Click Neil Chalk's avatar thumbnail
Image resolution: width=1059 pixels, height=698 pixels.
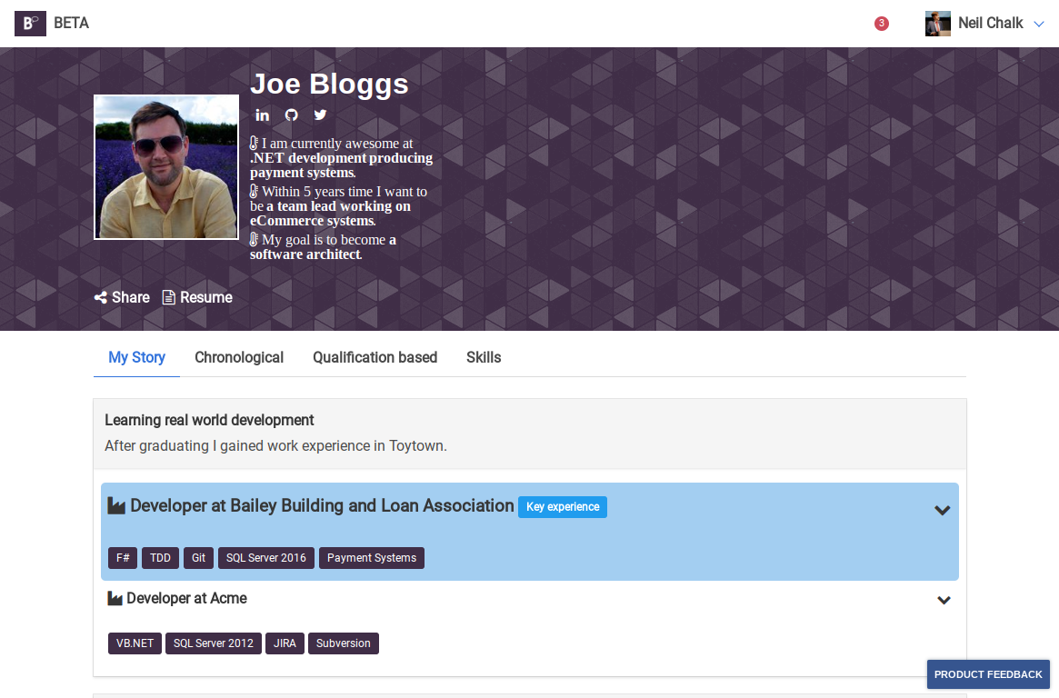point(937,24)
